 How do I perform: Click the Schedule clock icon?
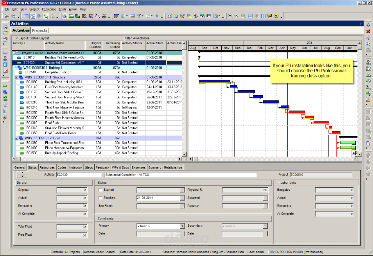(176, 16)
